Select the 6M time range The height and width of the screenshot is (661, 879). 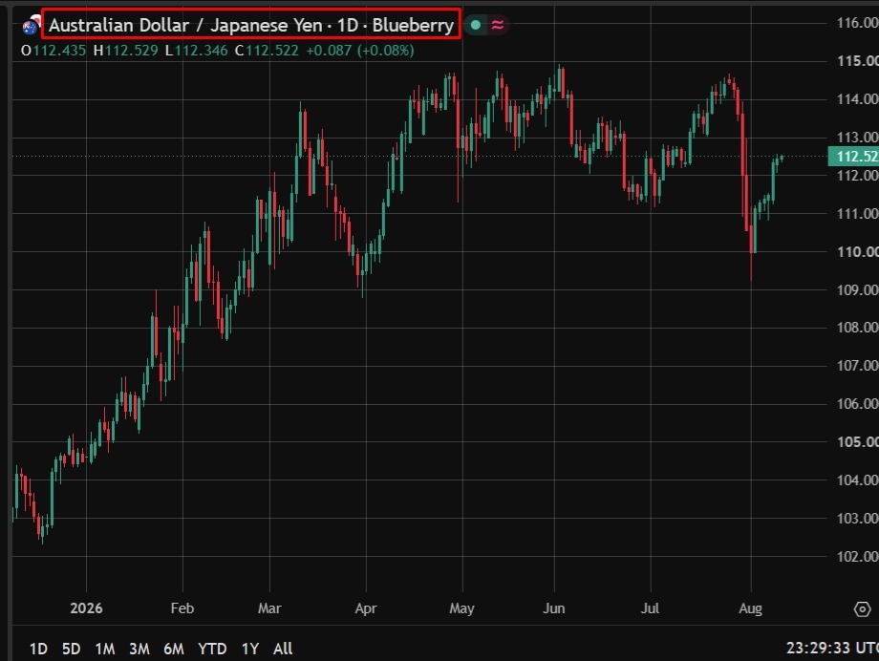[x=174, y=649]
